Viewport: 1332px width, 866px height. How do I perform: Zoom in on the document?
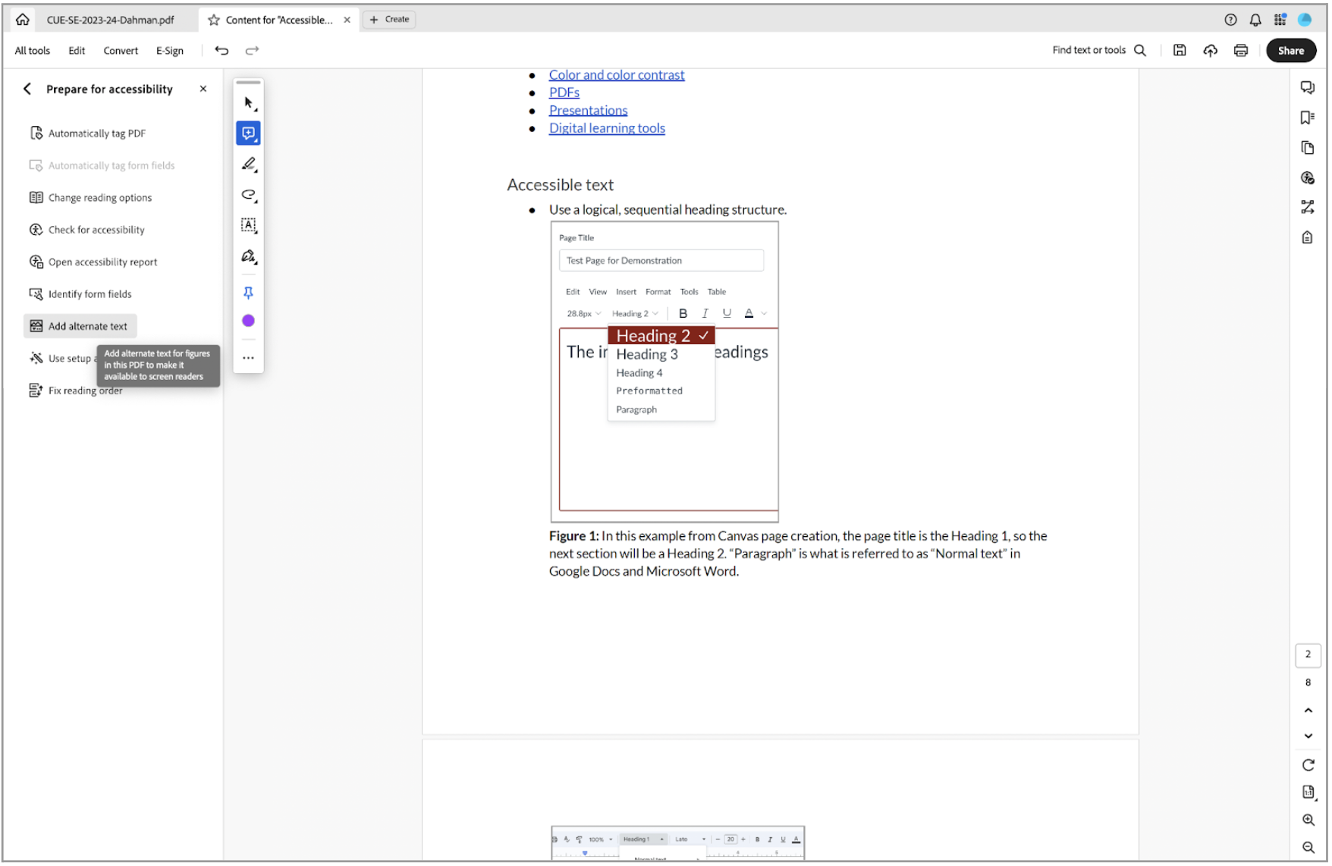(1308, 820)
